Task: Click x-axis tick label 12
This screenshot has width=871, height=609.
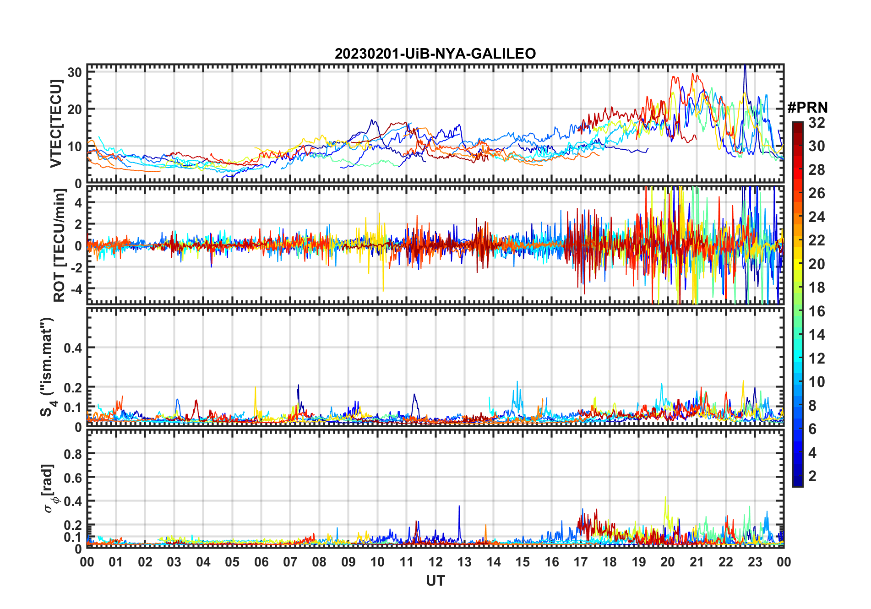Action: tap(435, 562)
